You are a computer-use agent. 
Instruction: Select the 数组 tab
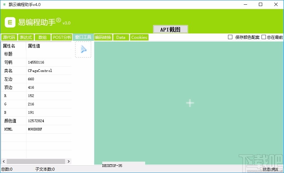[43, 37]
